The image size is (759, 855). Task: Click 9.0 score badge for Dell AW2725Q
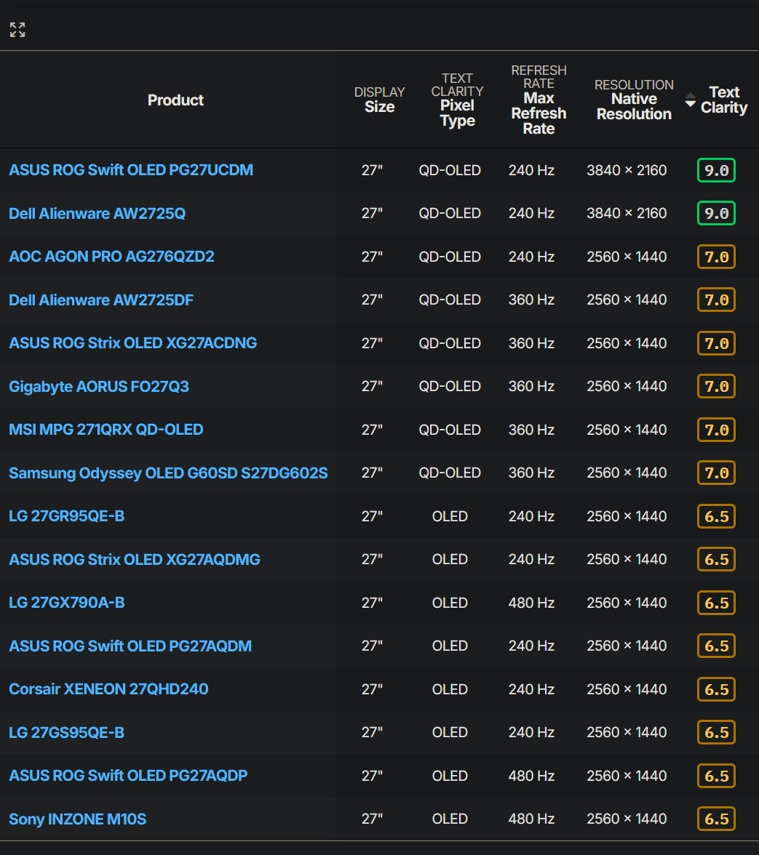click(717, 213)
